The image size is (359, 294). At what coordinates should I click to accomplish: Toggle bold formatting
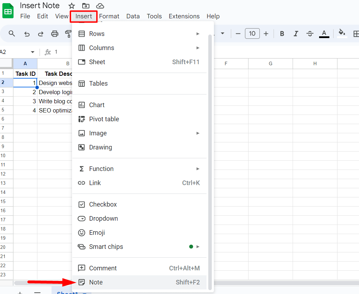tap(282, 33)
